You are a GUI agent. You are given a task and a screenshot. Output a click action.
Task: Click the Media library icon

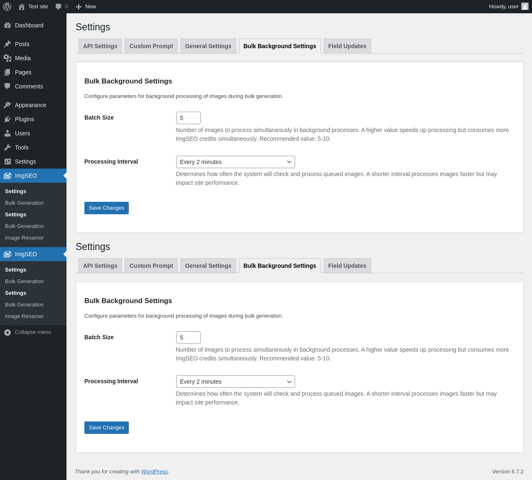point(7,58)
